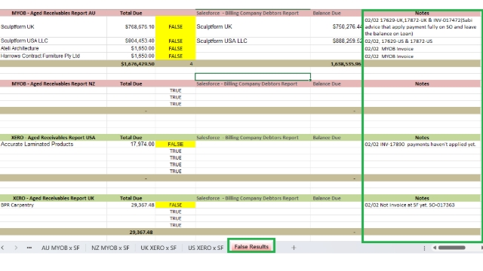The height and width of the screenshot is (271, 483).
Task: Select FALSE cell in Ateli Architecture row
Action: [176, 48]
